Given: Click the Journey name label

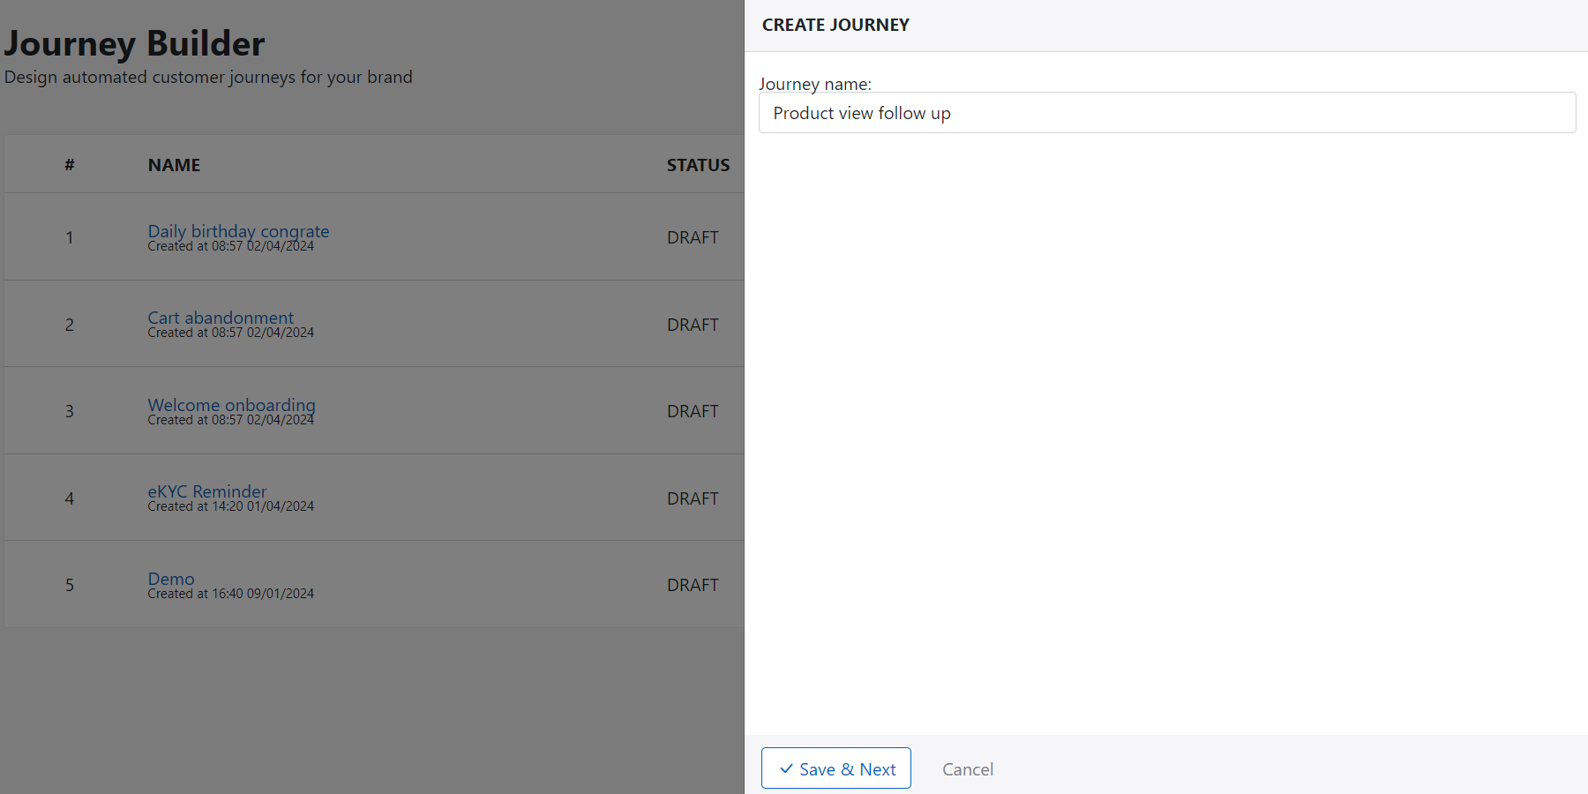Looking at the screenshot, I should 814,84.
